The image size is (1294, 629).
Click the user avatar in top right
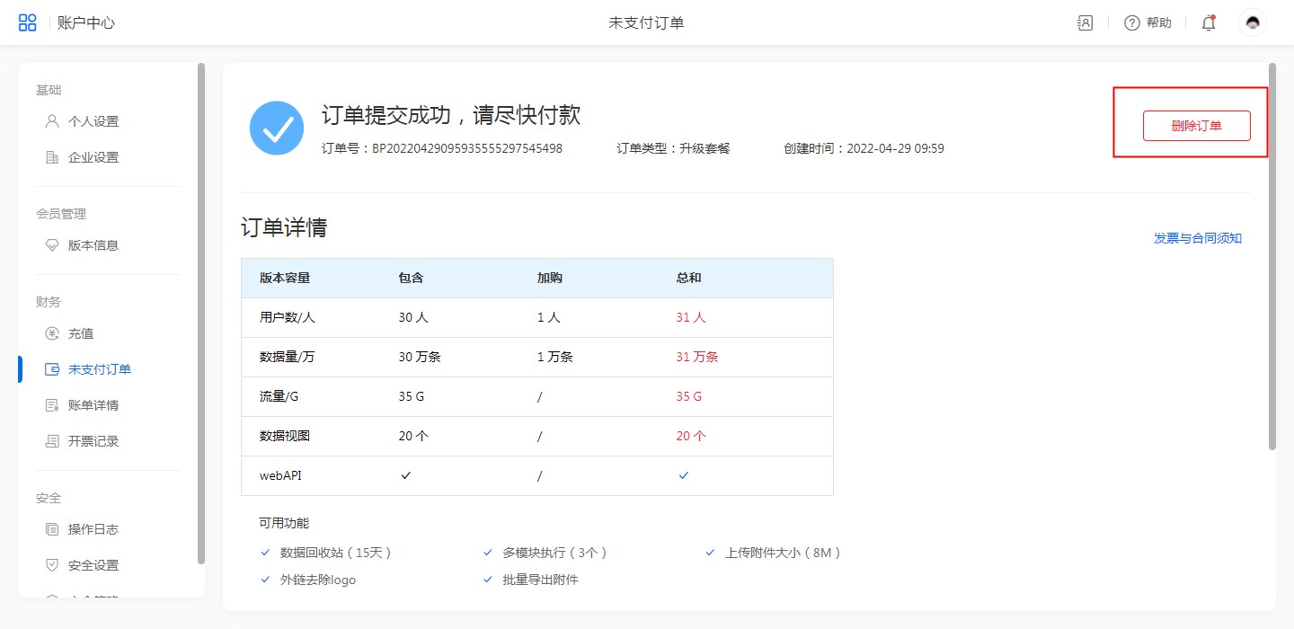[x=1253, y=23]
